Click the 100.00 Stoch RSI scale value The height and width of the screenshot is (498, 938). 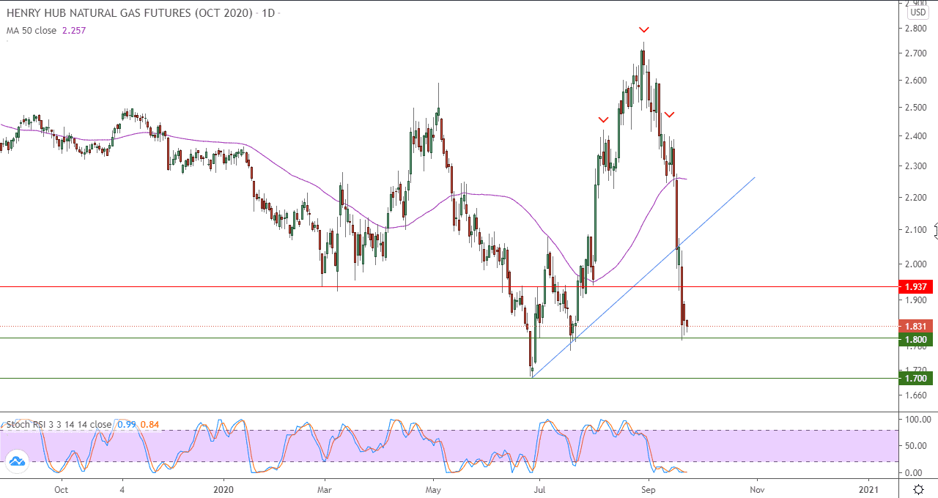coord(917,420)
